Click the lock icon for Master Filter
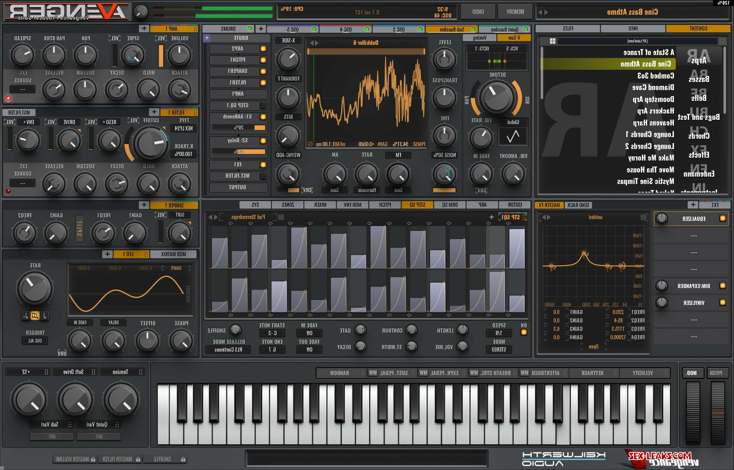Viewport: 734px width, 470px height. click(138, 459)
